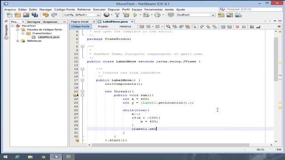Collapse javadoc fold at line 8
The image size is (285, 160).
(x=82, y=46)
